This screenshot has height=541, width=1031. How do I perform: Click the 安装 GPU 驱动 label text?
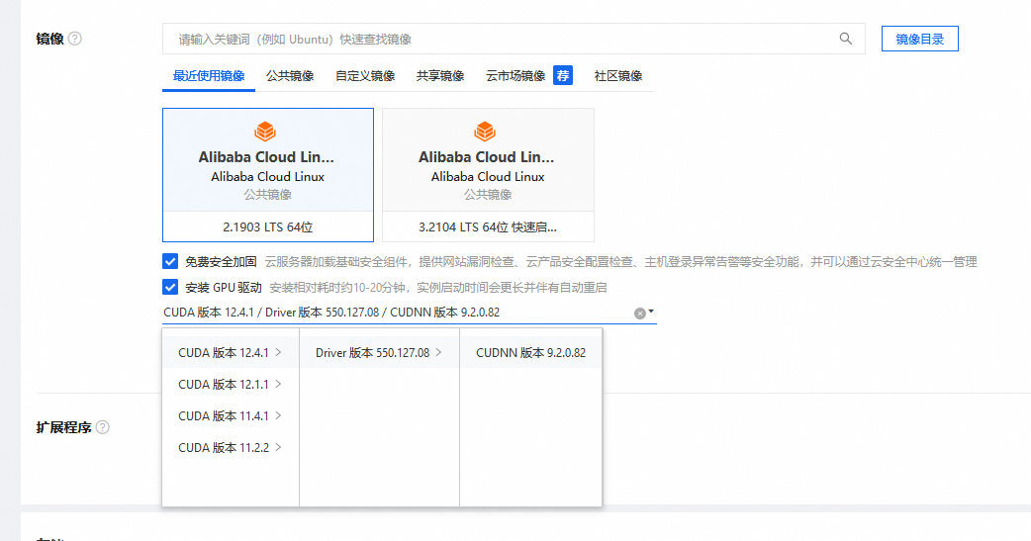[x=224, y=287]
